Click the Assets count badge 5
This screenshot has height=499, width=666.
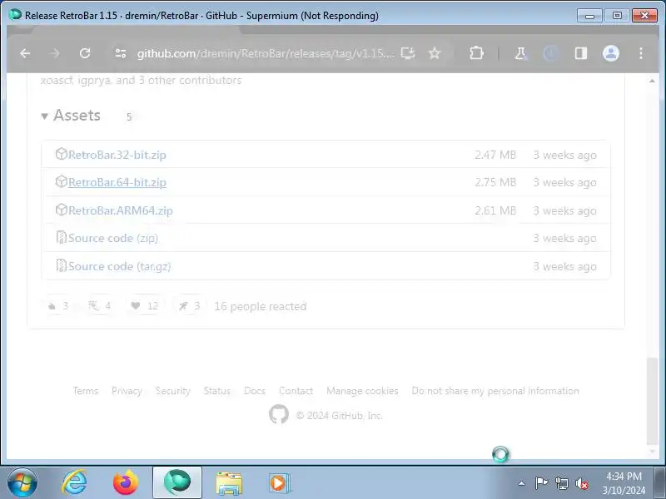129,116
